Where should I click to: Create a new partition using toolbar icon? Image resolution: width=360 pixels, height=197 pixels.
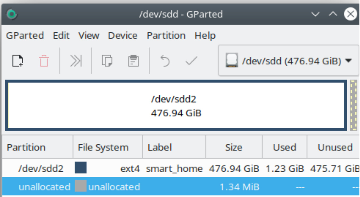[x=17, y=61]
